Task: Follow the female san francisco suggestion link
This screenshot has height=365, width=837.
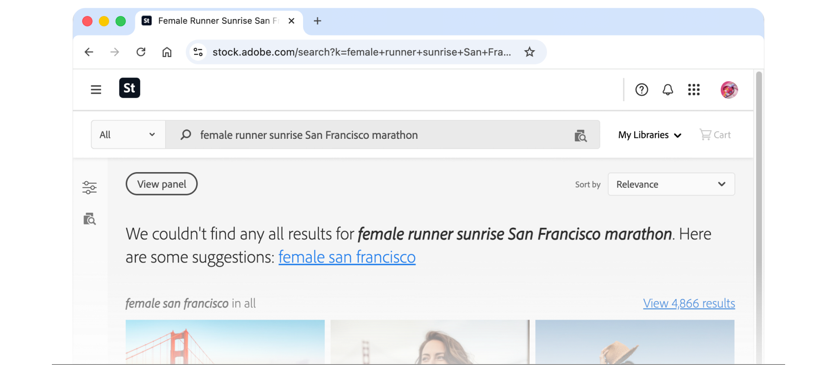Action: pos(347,257)
